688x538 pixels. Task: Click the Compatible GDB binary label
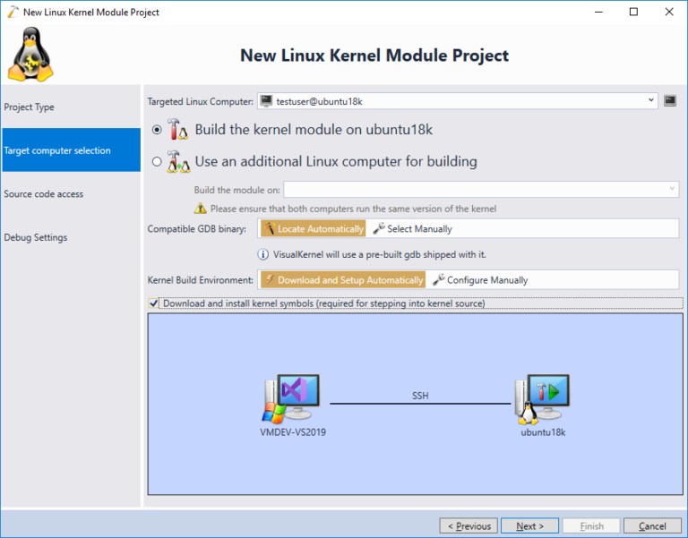pyautogui.click(x=196, y=229)
